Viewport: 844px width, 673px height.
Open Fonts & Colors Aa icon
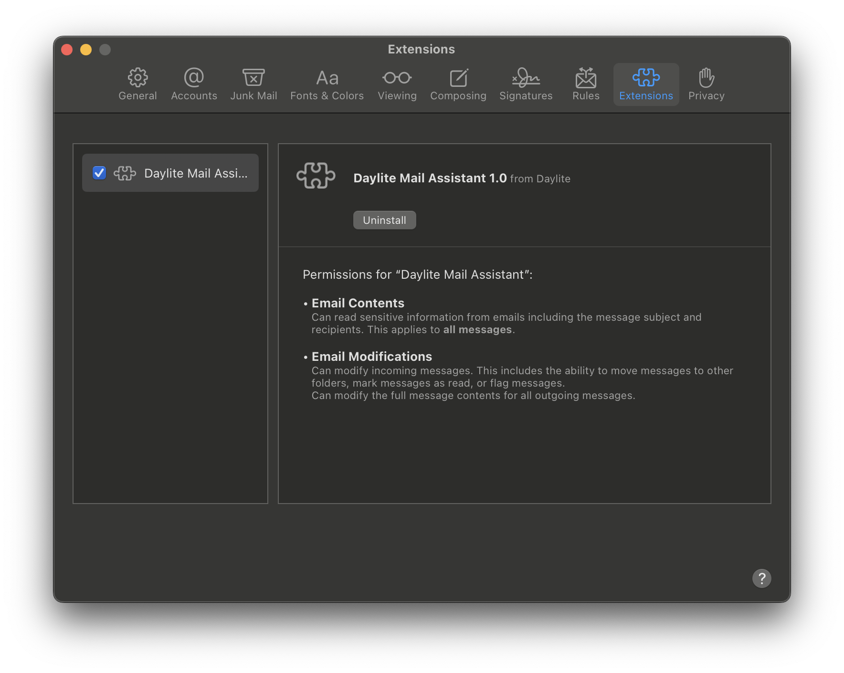(327, 78)
